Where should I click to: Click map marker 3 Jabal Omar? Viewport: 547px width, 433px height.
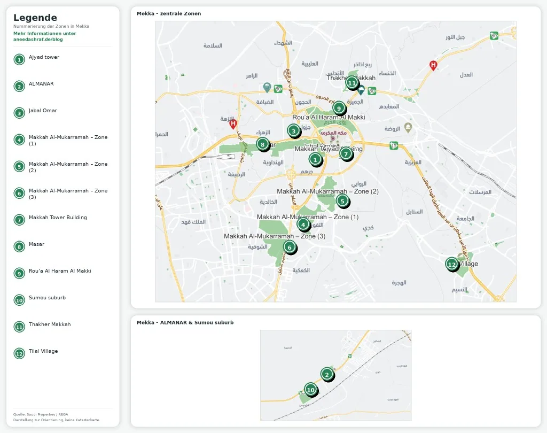point(294,131)
